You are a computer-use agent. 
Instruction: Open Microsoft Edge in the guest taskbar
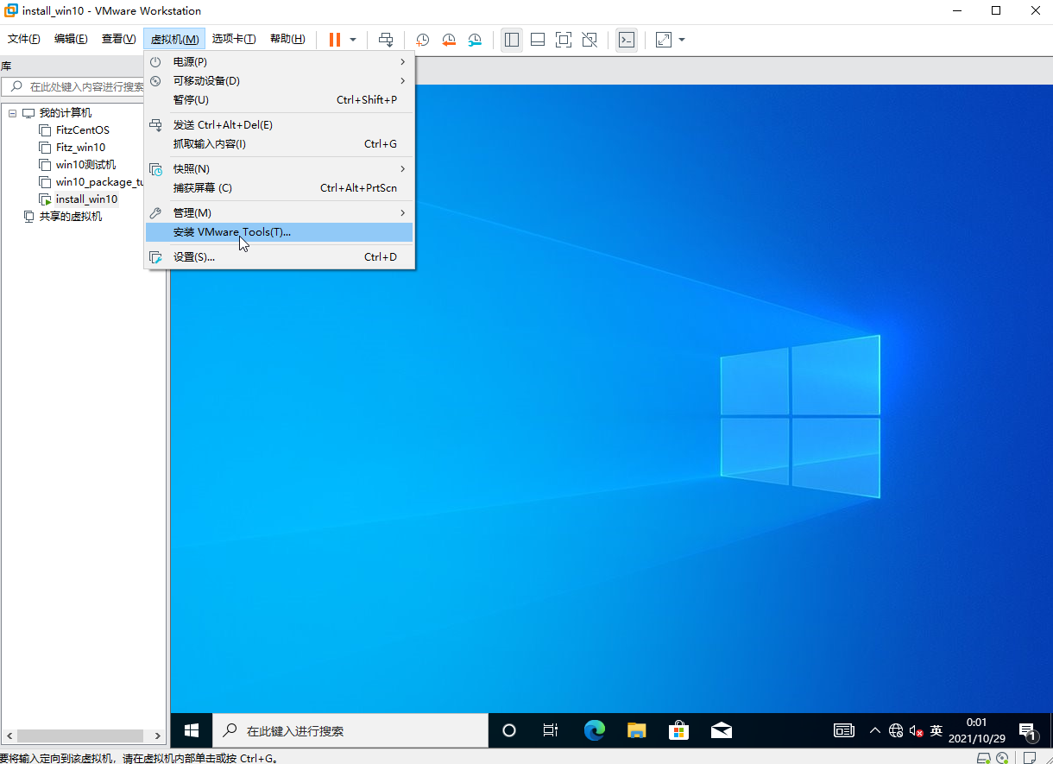(594, 730)
